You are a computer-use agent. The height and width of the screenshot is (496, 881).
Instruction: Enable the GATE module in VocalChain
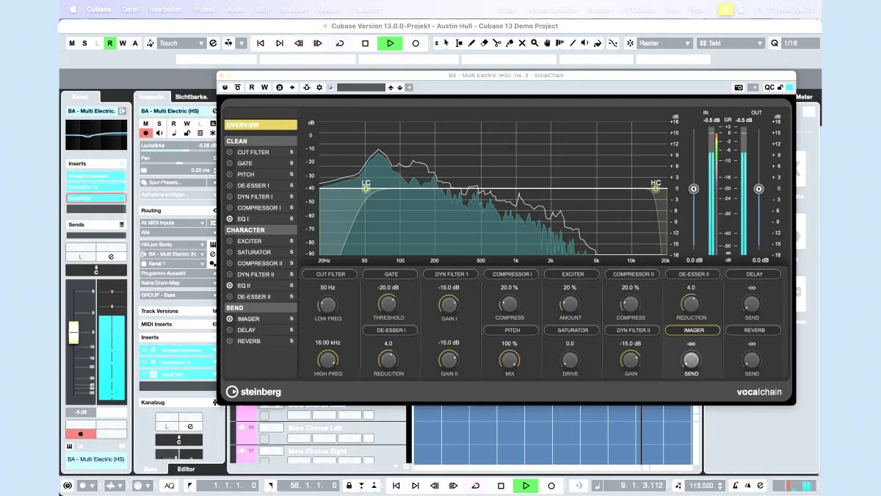[x=230, y=163]
